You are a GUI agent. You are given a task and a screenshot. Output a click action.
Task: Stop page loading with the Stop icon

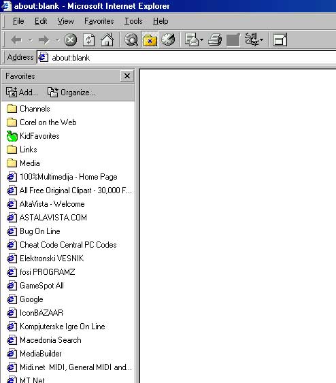click(70, 40)
